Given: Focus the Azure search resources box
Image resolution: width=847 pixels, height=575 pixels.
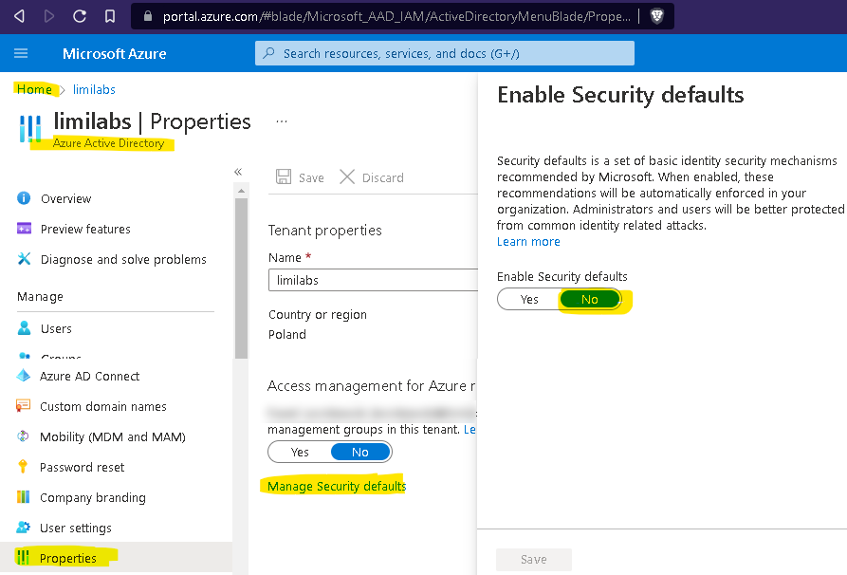Looking at the screenshot, I should point(445,53).
